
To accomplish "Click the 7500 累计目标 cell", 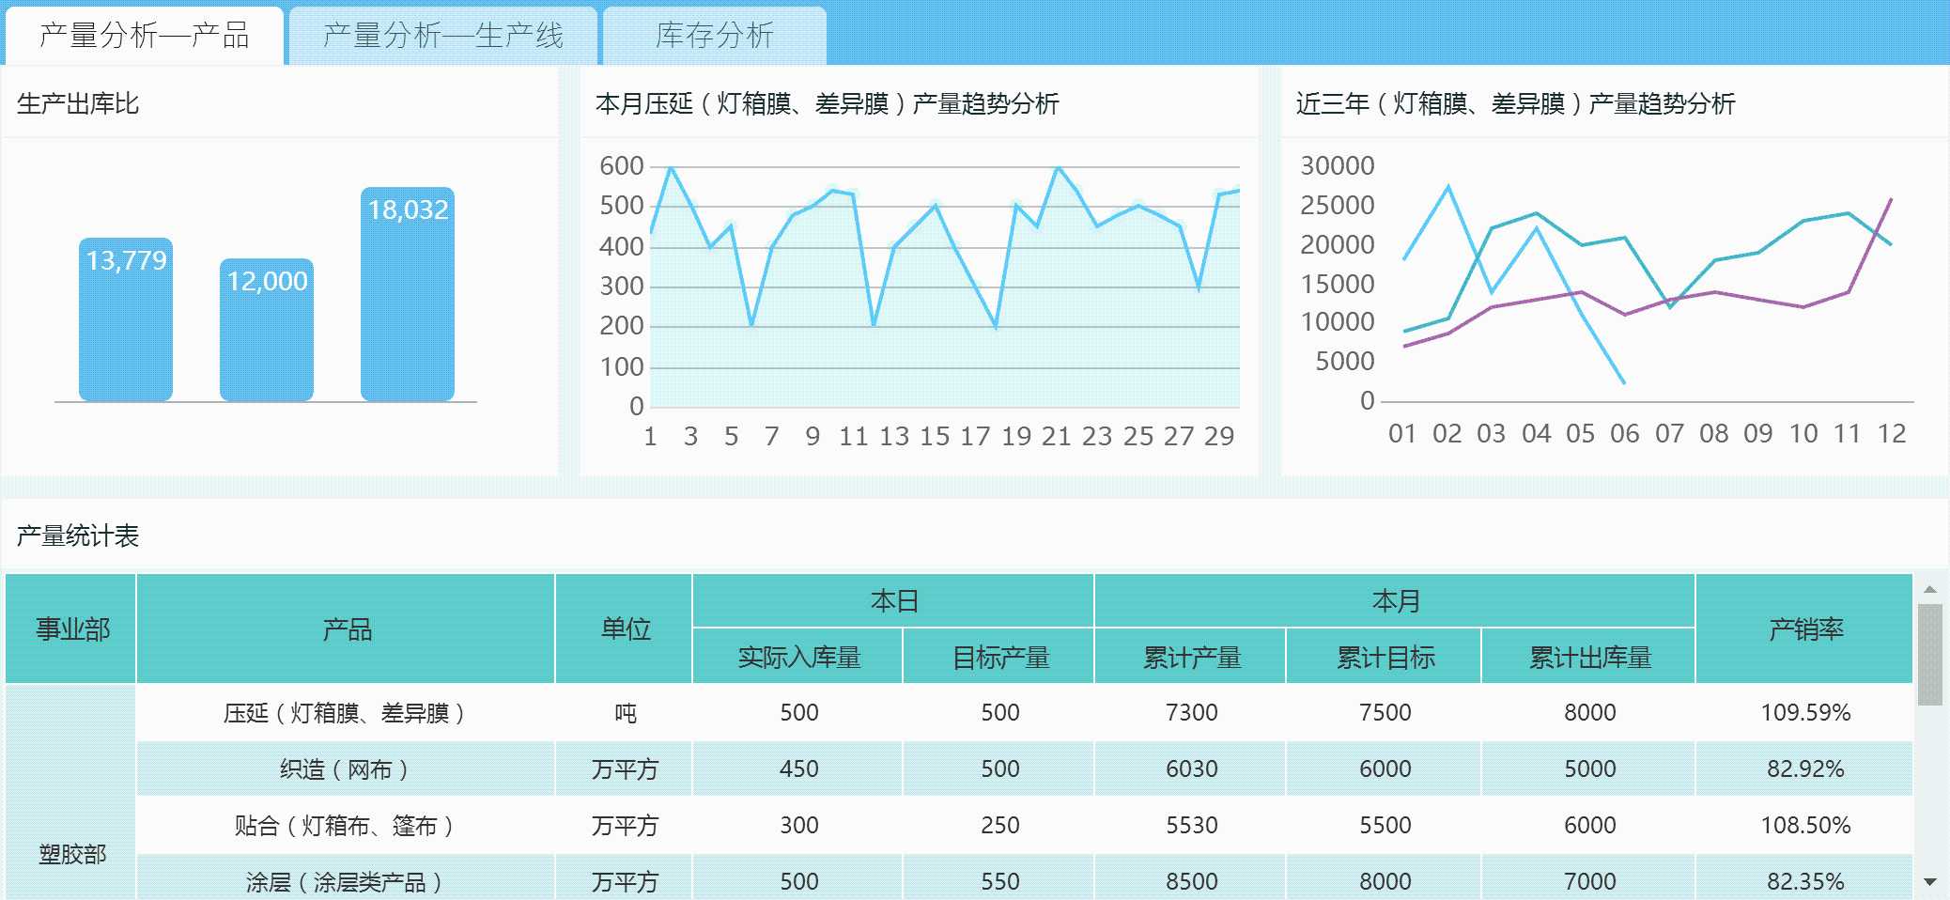I will tap(1385, 712).
